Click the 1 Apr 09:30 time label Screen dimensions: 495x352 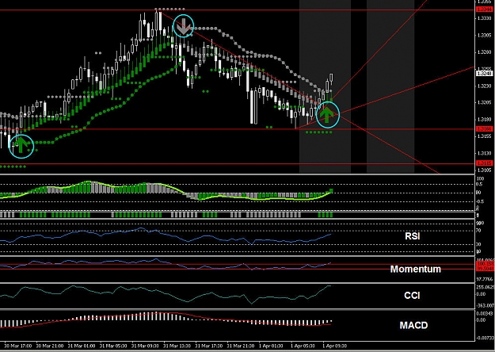pyautogui.click(x=335, y=346)
